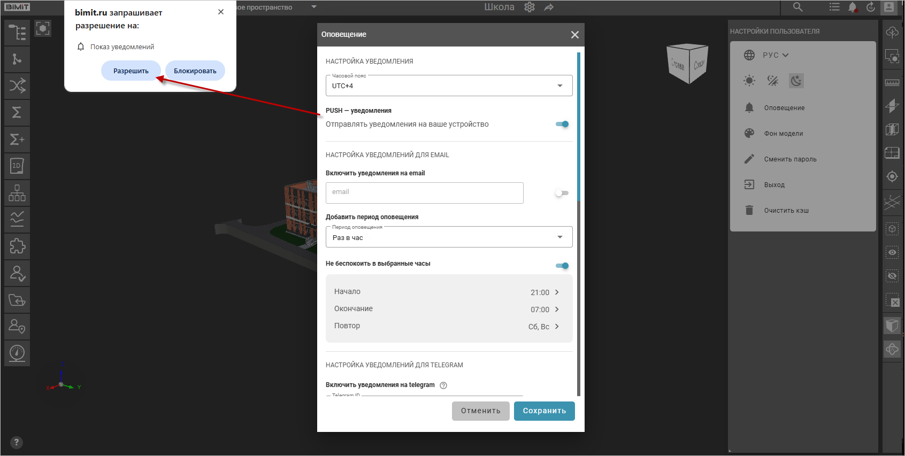Select the dark theme moon icon

[x=796, y=81]
